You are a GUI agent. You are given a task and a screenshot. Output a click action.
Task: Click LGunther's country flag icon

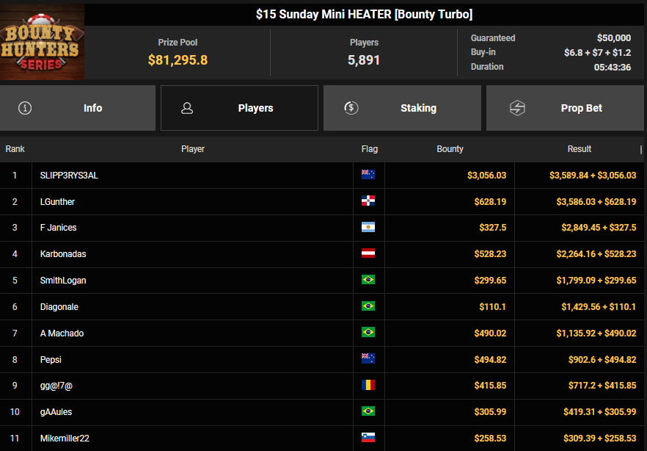pyautogui.click(x=368, y=201)
